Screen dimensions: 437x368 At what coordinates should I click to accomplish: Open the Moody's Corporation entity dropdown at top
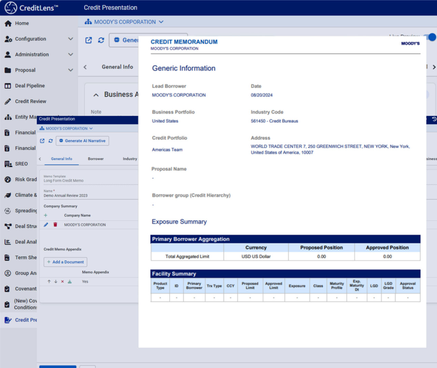coord(125,22)
